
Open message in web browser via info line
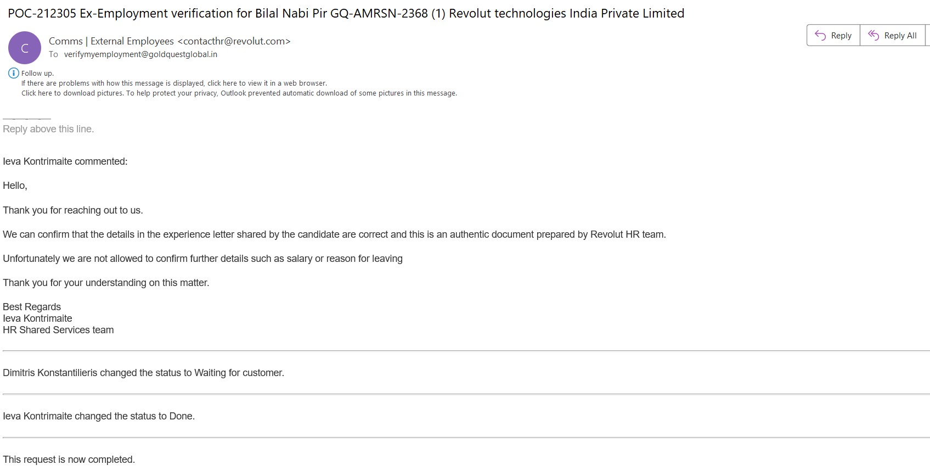pos(174,83)
